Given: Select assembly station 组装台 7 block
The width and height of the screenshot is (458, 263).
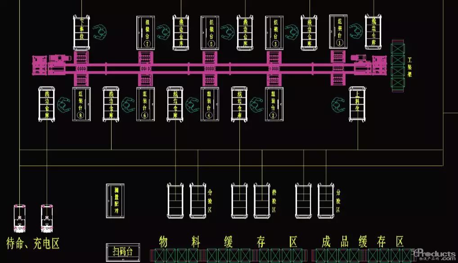Looking at the screenshot, I should 147,32.
